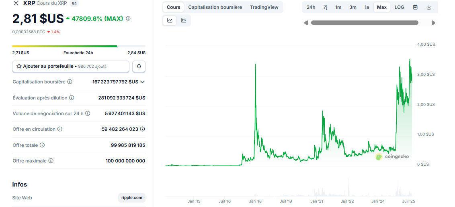Switch to the Cours tab
455x207 pixels.
coord(174,7)
